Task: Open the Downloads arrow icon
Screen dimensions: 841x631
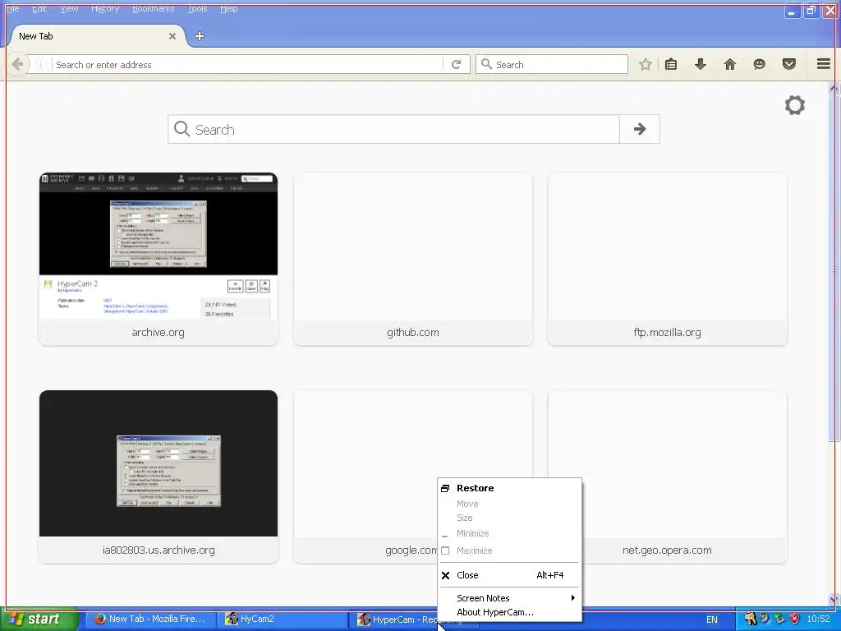Action: (701, 64)
